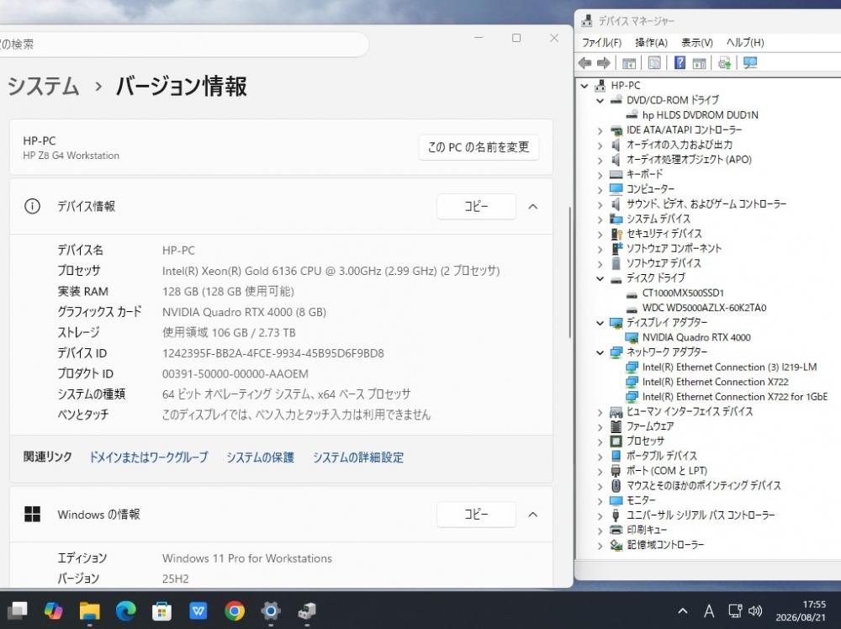Select the オーディオの入力および出力 category
The image size is (841, 629).
click(x=679, y=145)
